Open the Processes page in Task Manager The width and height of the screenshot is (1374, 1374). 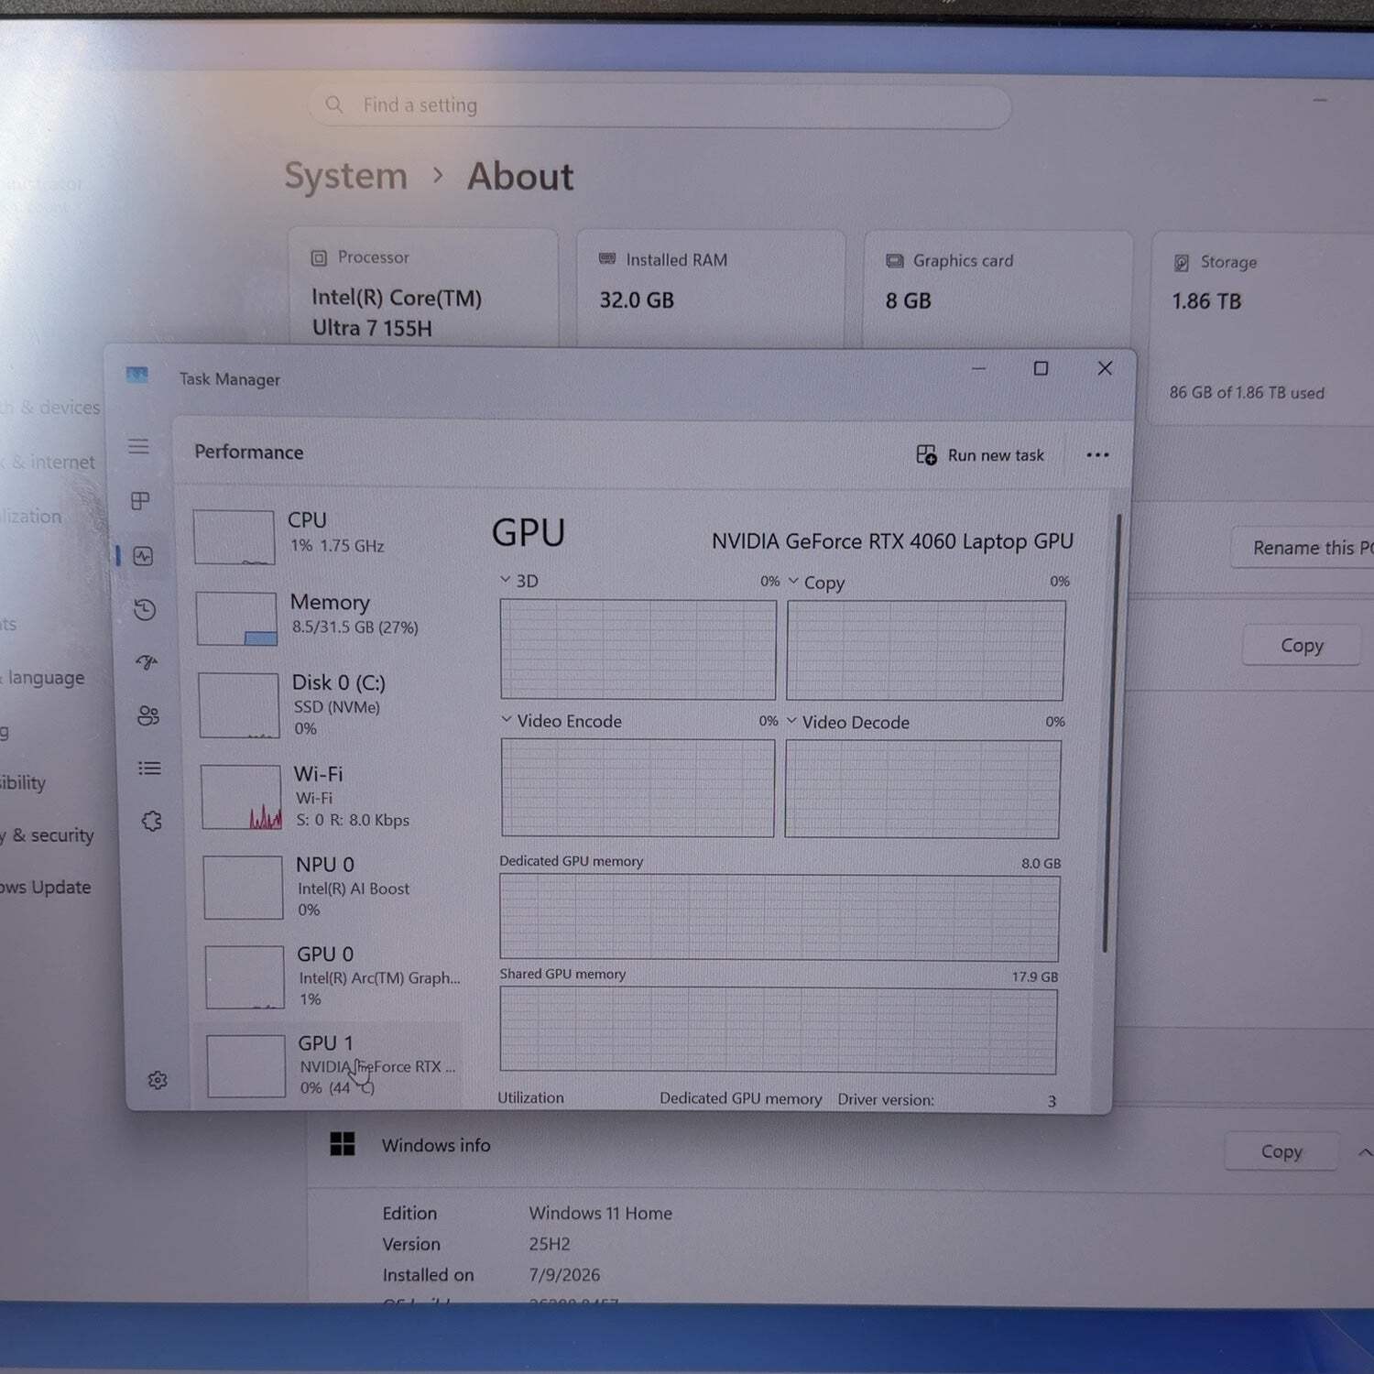tap(140, 501)
